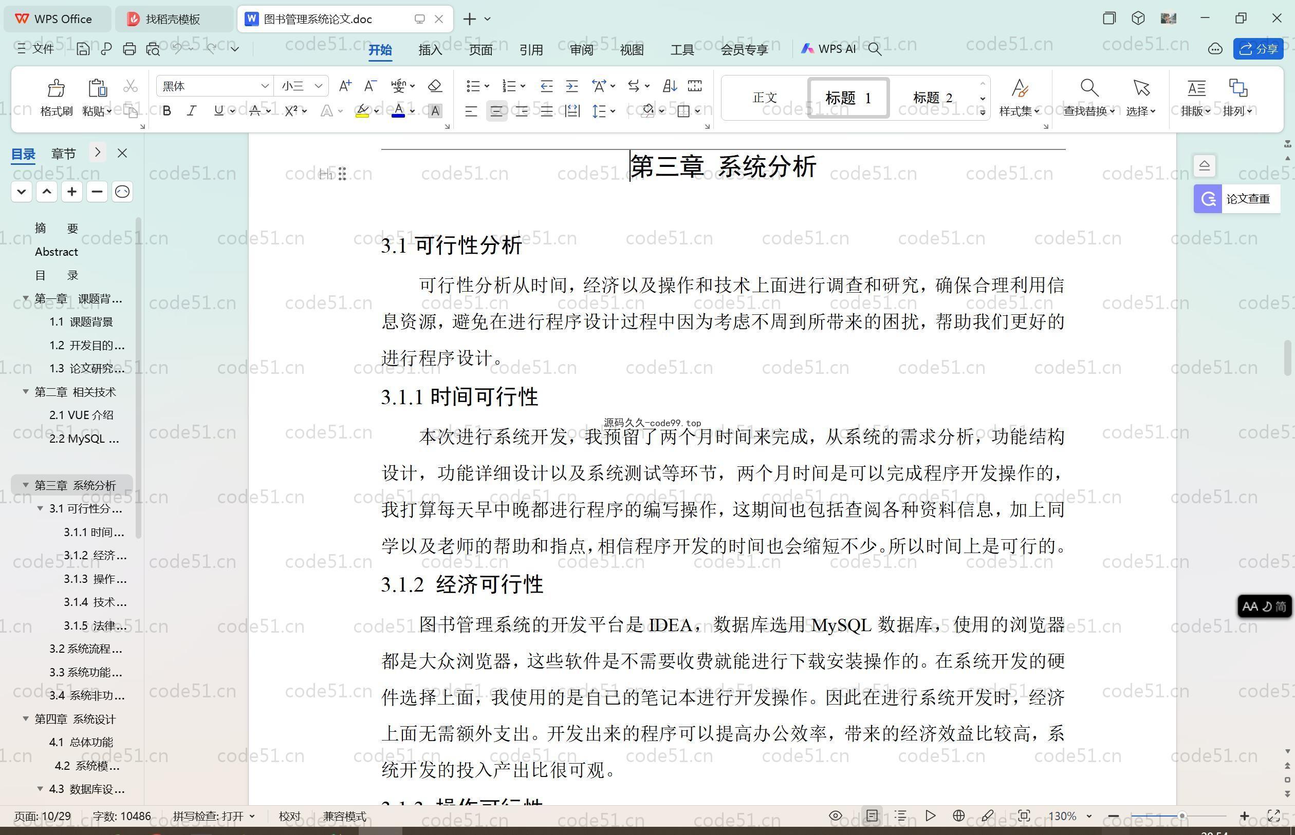Toggle Justify paragraph alignment
Image resolution: width=1295 pixels, height=835 pixels.
[x=546, y=112]
